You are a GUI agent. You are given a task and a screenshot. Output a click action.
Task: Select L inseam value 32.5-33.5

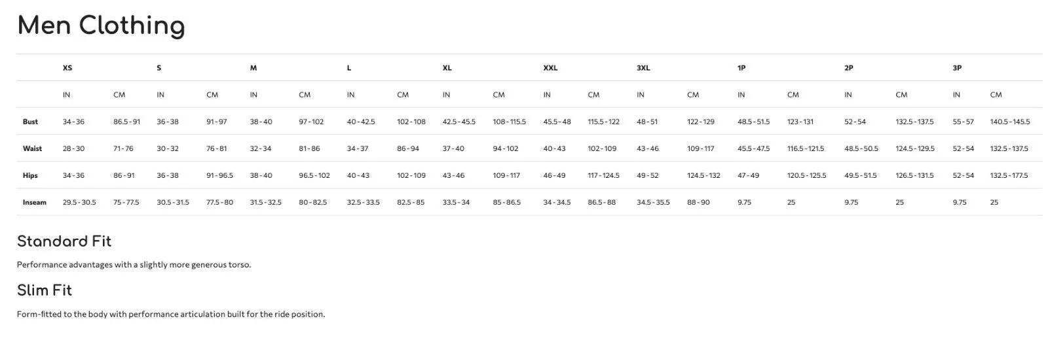pos(364,202)
